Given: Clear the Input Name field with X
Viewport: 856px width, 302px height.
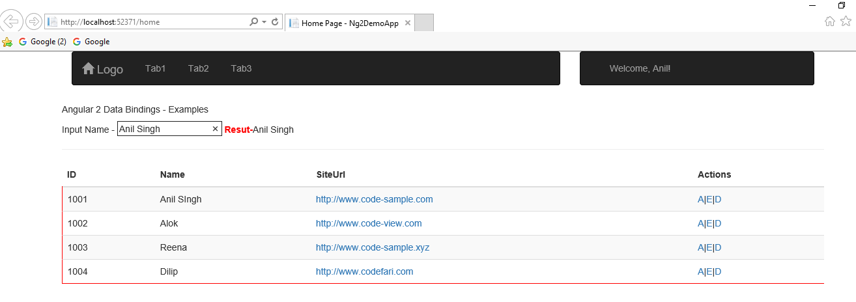Looking at the screenshot, I should click(215, 130).
